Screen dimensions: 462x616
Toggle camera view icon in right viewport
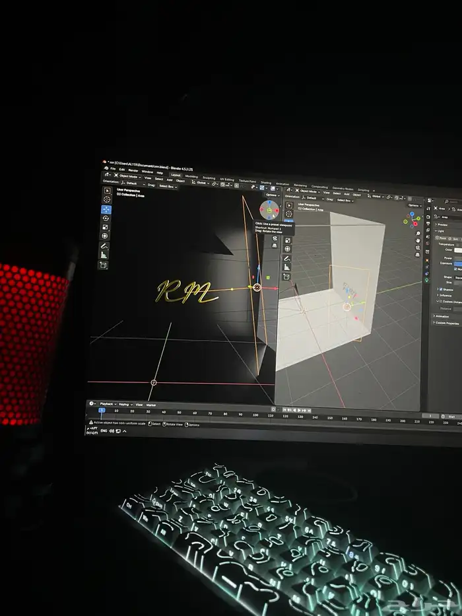point(418,246)
